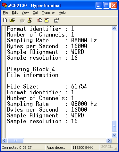The height and width of the screenshot is (152, 119).
Task: Click the 'File information:' line
Action: (34, 75)
